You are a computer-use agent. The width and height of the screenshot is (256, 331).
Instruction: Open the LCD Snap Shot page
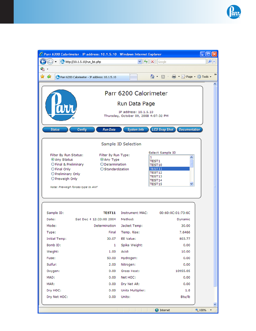163,130
